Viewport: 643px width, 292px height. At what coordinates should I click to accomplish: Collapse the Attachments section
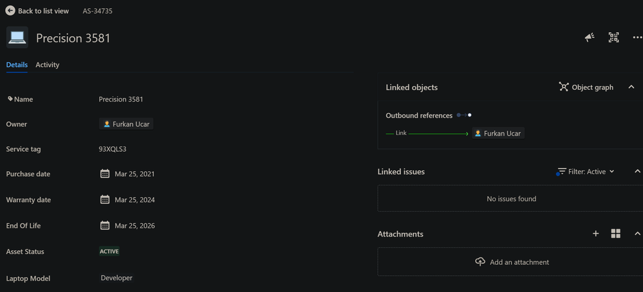tap(637, 233)
